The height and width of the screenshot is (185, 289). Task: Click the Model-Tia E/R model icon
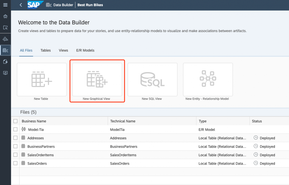tap(24, 129)
